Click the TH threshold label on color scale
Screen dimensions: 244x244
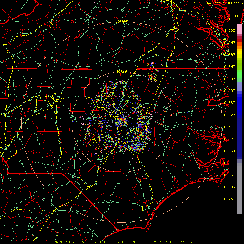(x=233, y=211)
